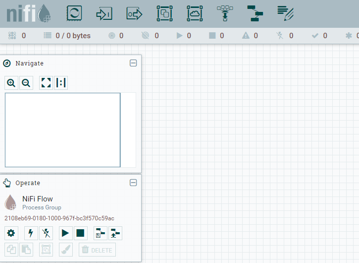Disable all components with crossed lightning icon
The width and height of the screenshot is (359, 263).
pyautogui.click(x=46, y=233)
